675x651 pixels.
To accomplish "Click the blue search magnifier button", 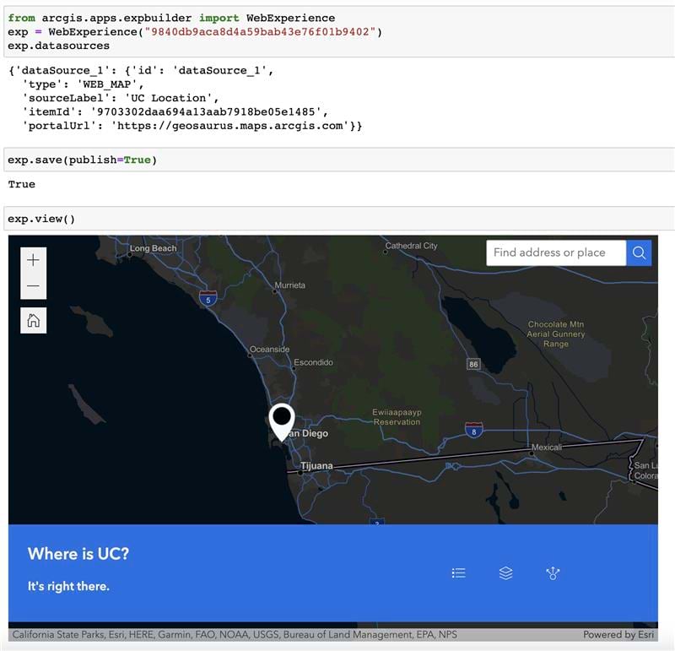I will pyautogui.click(x=639, y=252).
